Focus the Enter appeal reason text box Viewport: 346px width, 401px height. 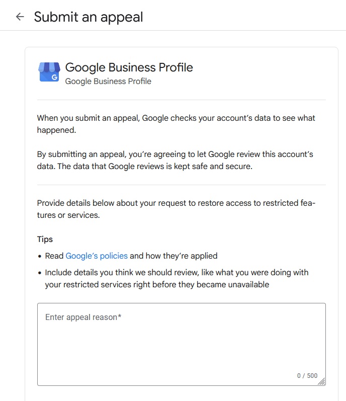(182, 344)
